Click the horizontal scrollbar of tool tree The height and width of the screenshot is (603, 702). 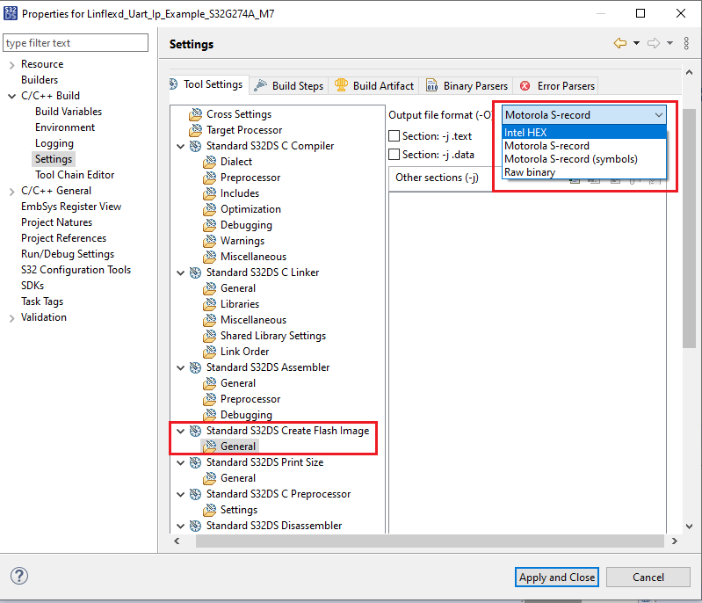point(430,541)
